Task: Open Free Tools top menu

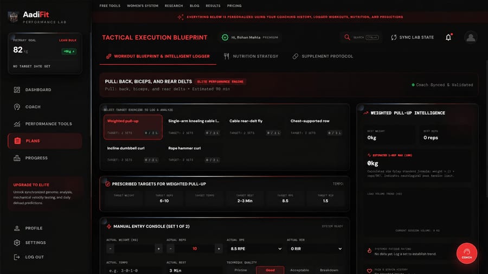Action: (x=110, y=6)
